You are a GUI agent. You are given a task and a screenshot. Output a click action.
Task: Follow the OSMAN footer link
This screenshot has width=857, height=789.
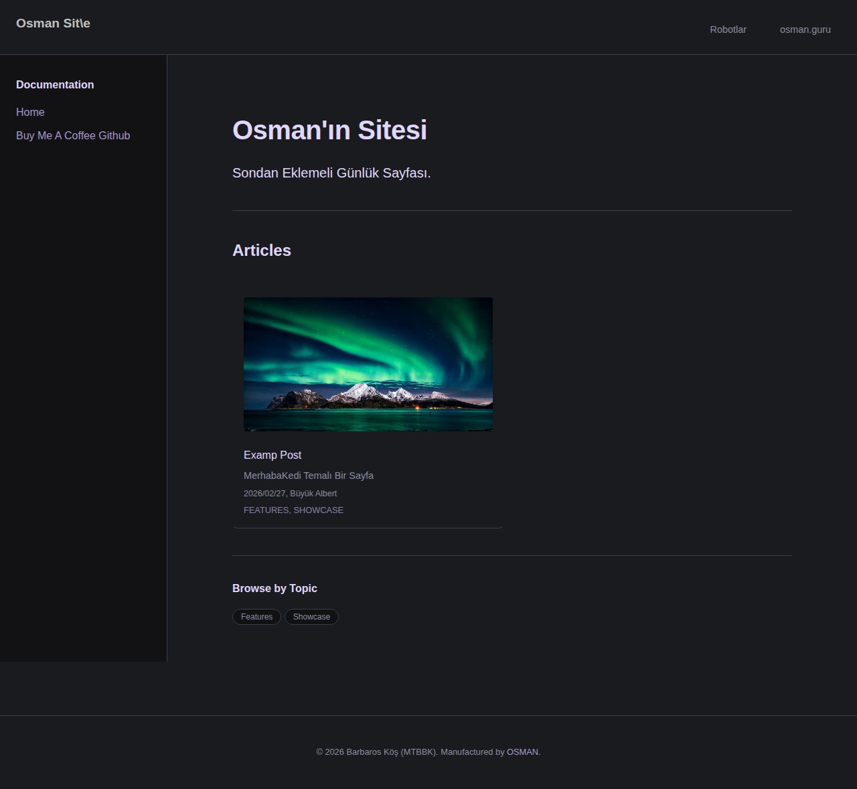(522, 752)
